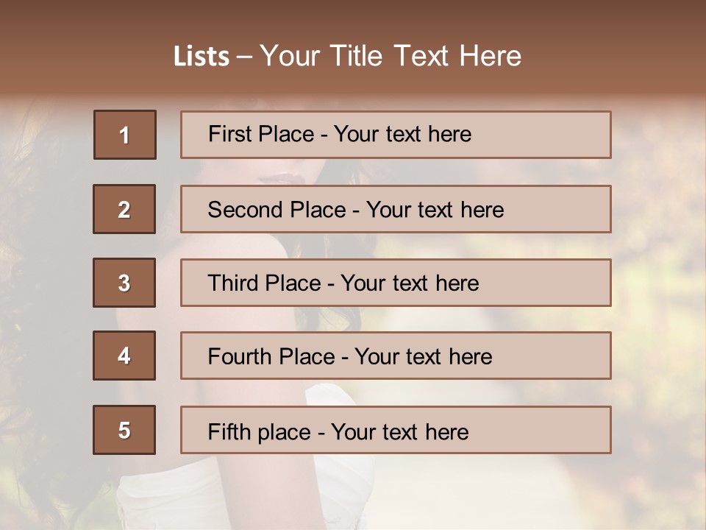
Task: Select the number 4 square
Action: click(x=124, y=356)
